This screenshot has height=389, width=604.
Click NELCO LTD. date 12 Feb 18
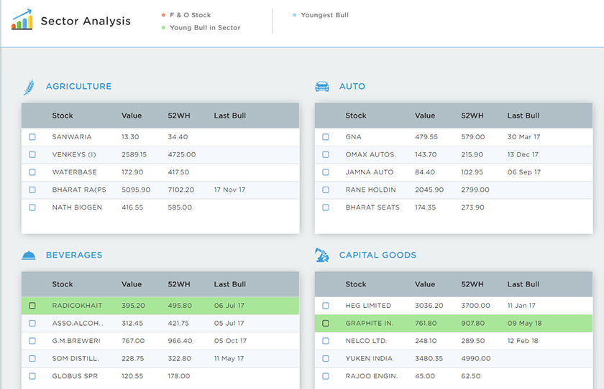tap(523, 341)
